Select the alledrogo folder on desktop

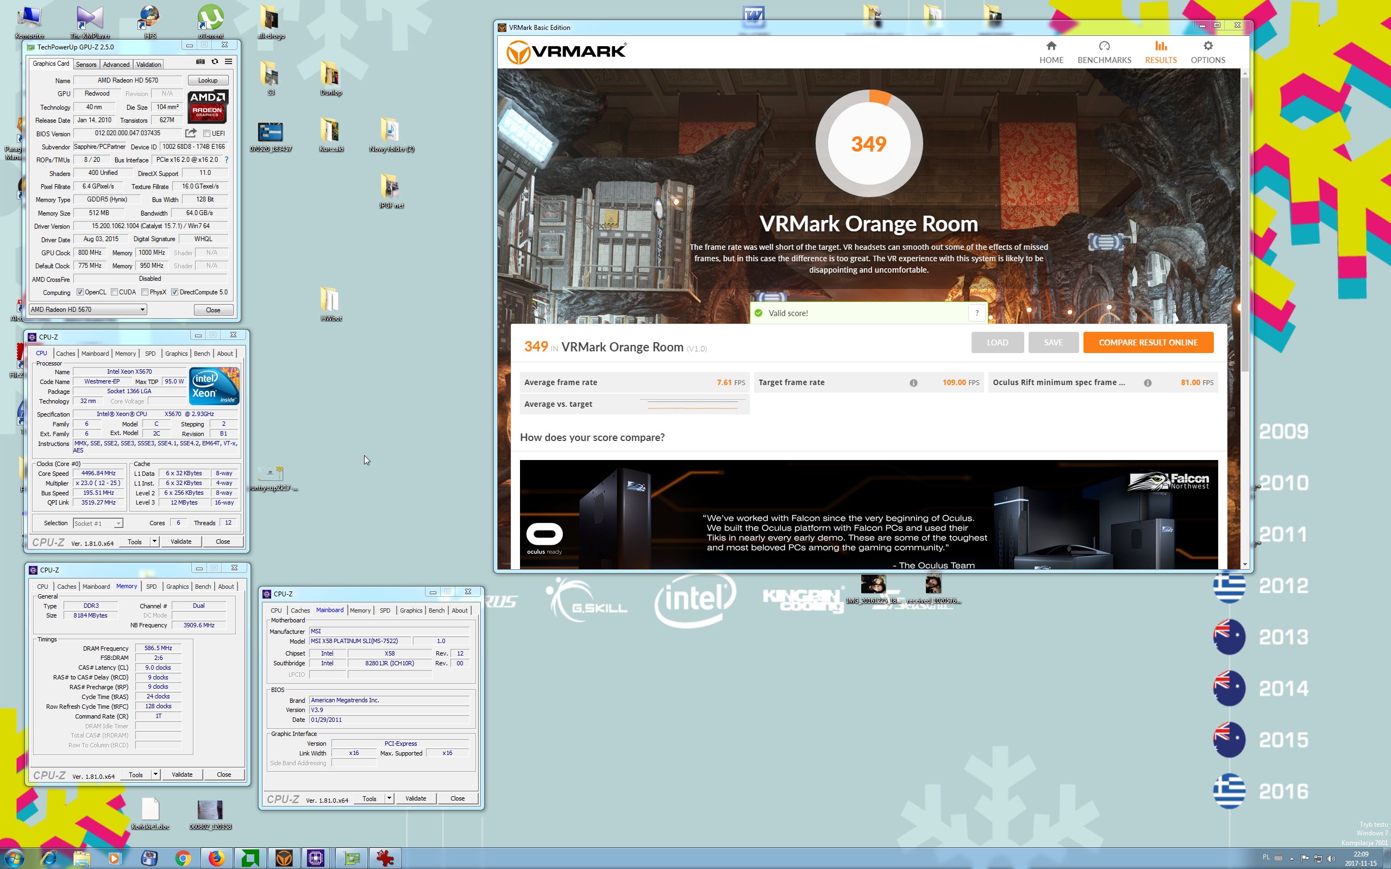click(271, 22)
